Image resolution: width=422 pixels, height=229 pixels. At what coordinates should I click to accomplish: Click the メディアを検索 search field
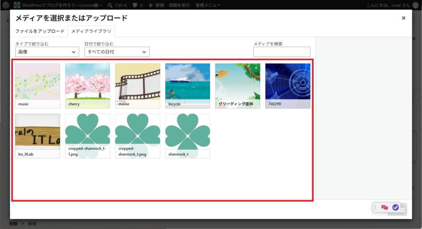coord(282,52)
